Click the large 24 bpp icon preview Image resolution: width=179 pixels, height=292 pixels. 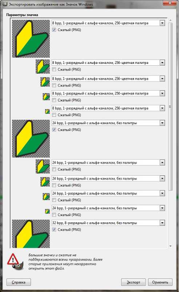[x=31, y=139]
